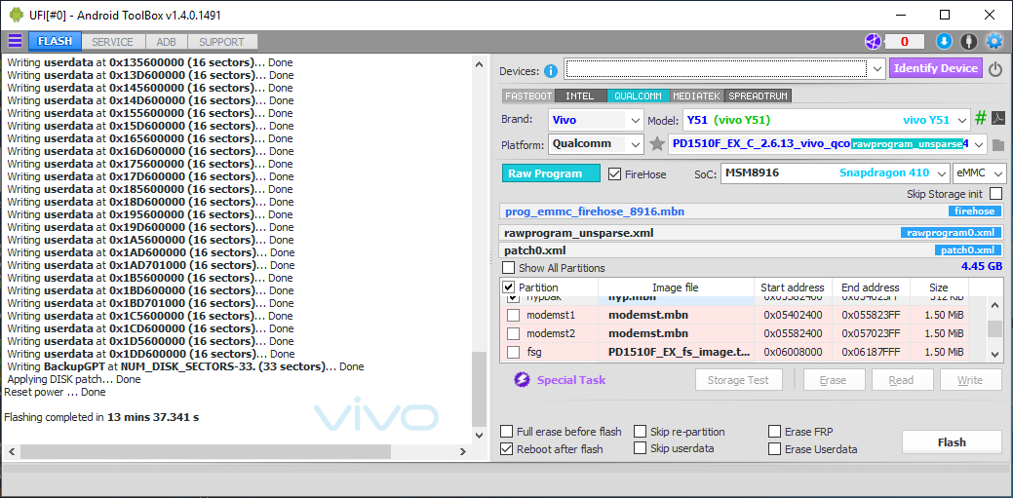
Task: Enable Skip userdata checkbox
Action: point(640,448)
